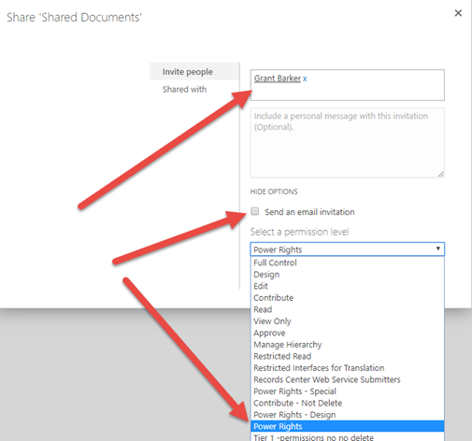This screenshot has width=472, height=441.
Task: Click the Grant Barker name link
Action: point(278,78)
